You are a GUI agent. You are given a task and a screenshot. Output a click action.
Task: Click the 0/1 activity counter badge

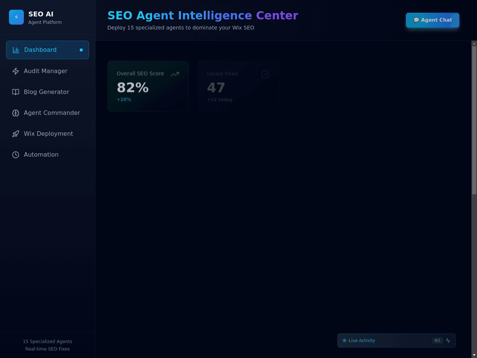pos(437,340)
